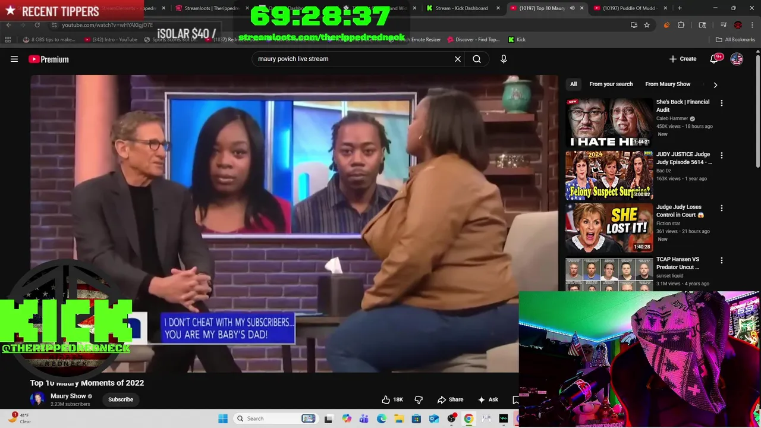Viewport: 761px width, 428px height.
Task: Open Task View on taskbar
Action: (328, 418)
